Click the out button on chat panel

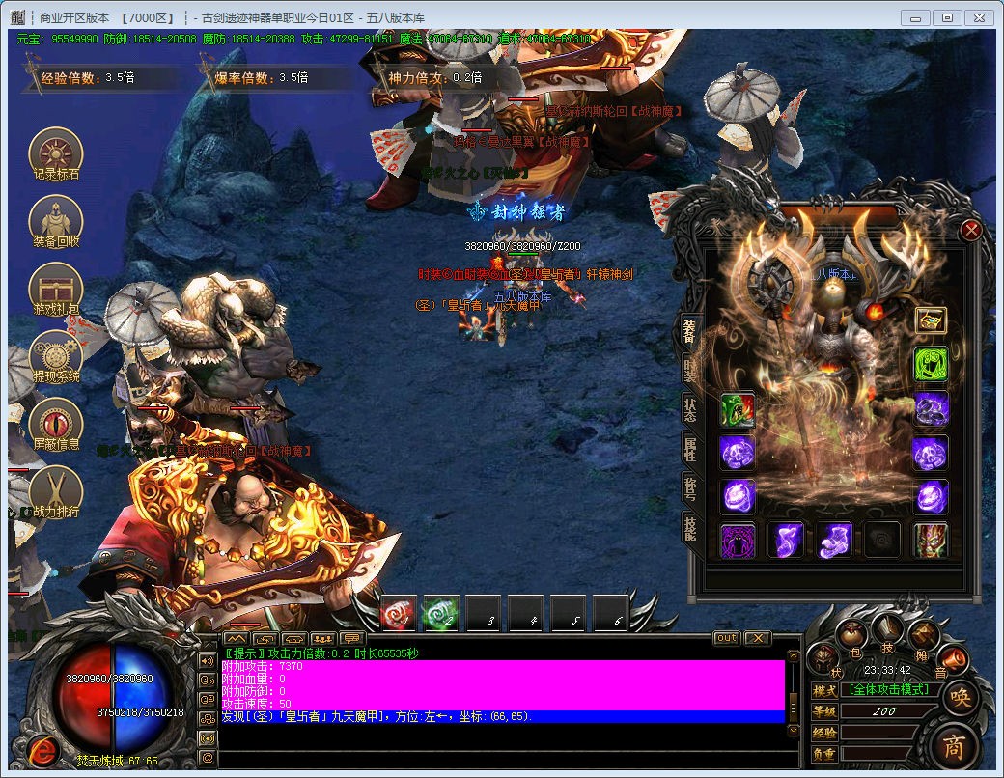click(727, 638)
